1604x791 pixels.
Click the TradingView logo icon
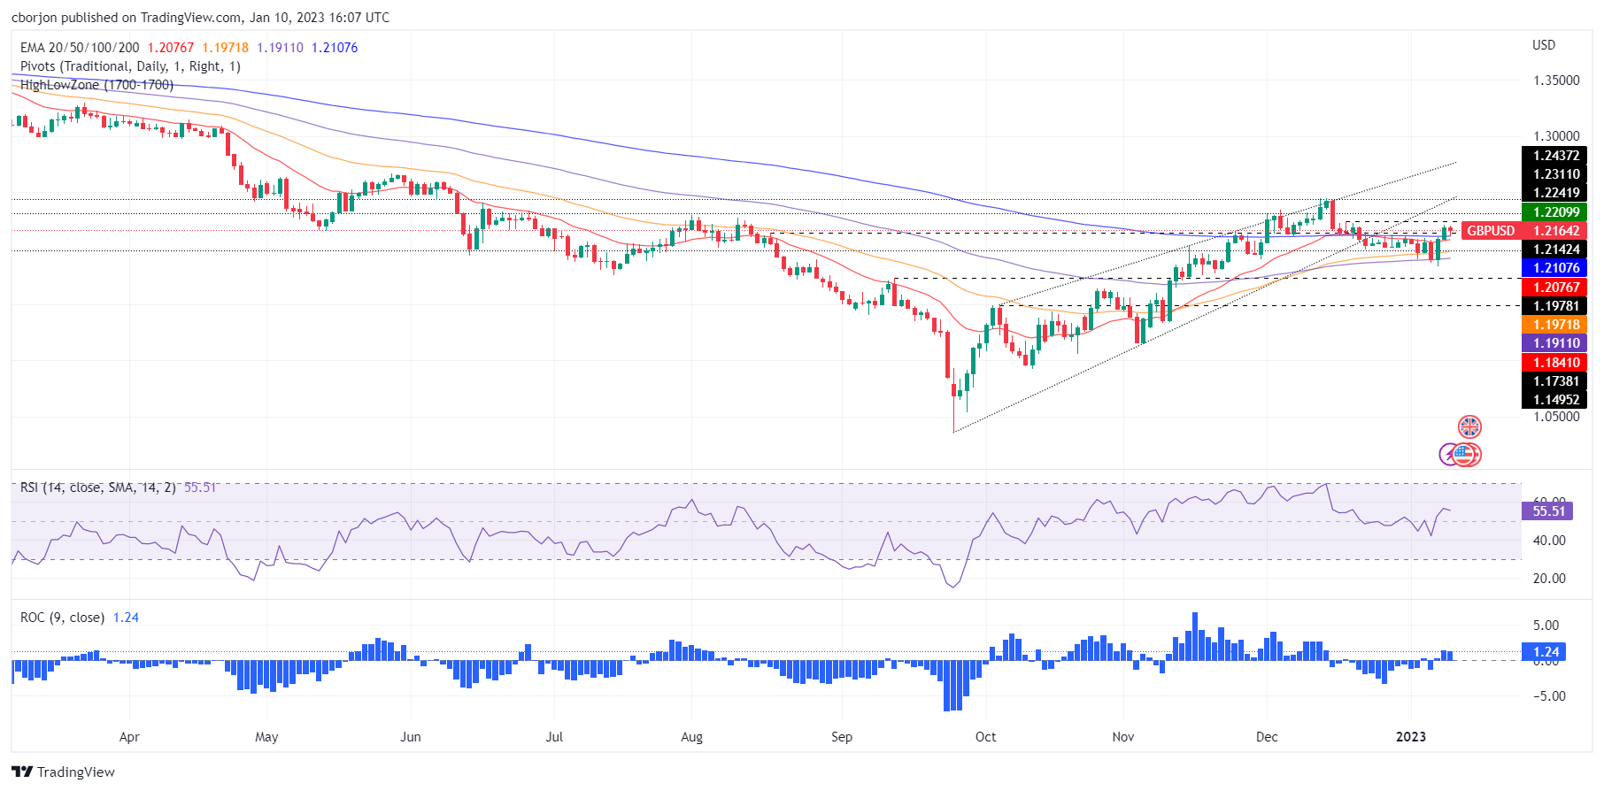[x=22, y=772]
